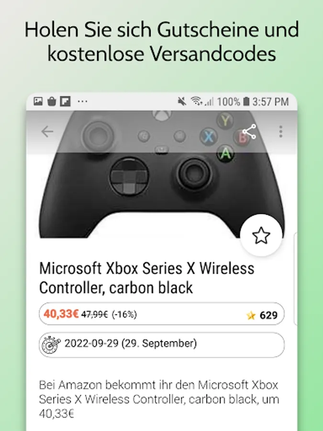The height and width of the screenshot is (431, 323).
Task: Tap the picture notification icon in status bar
Action: [38, 102]
